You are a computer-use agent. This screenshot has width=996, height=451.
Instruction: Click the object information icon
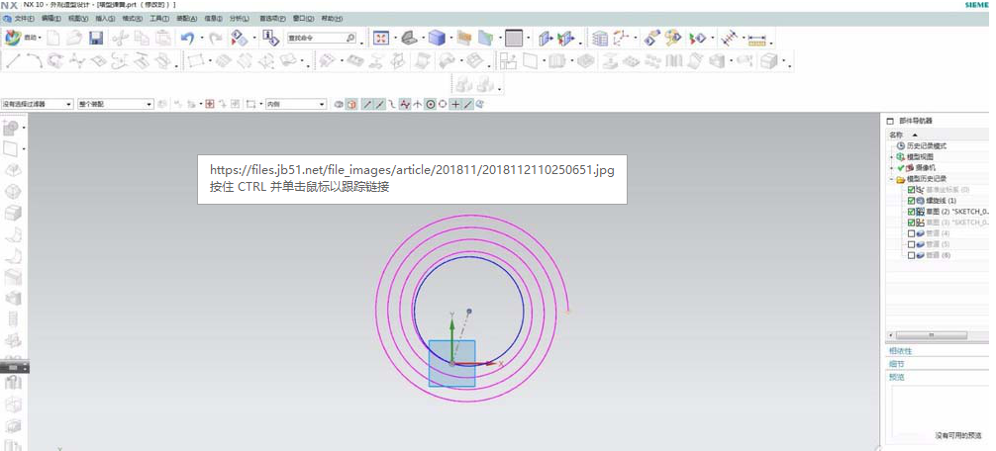(x=269, y=38)
